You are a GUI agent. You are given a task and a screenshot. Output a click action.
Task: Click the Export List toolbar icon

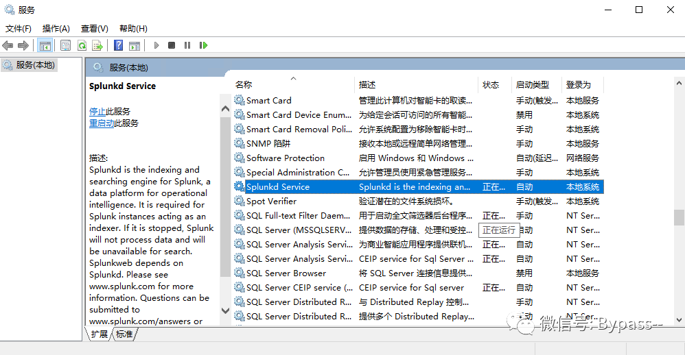[97, 45]
